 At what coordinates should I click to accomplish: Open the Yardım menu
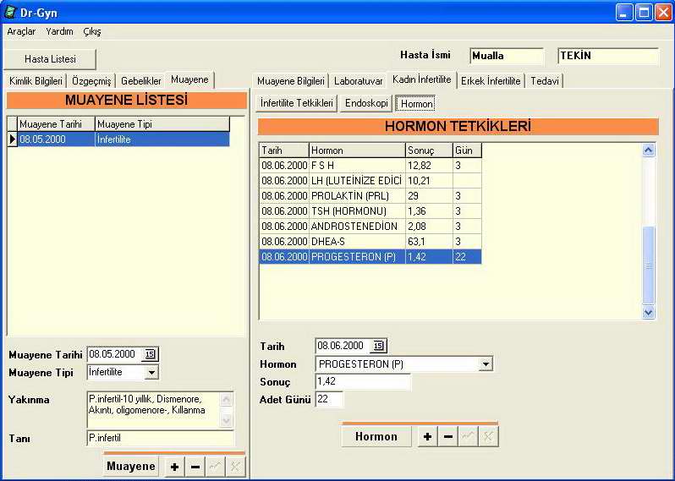click(59, 31)
